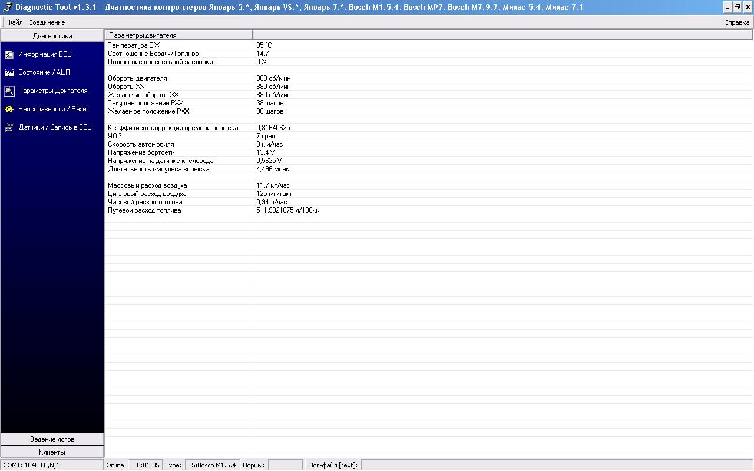Click the Состояние / АЦП sidebar icon
The width and height of the screenshot is (754, 471).
(9, 72)
